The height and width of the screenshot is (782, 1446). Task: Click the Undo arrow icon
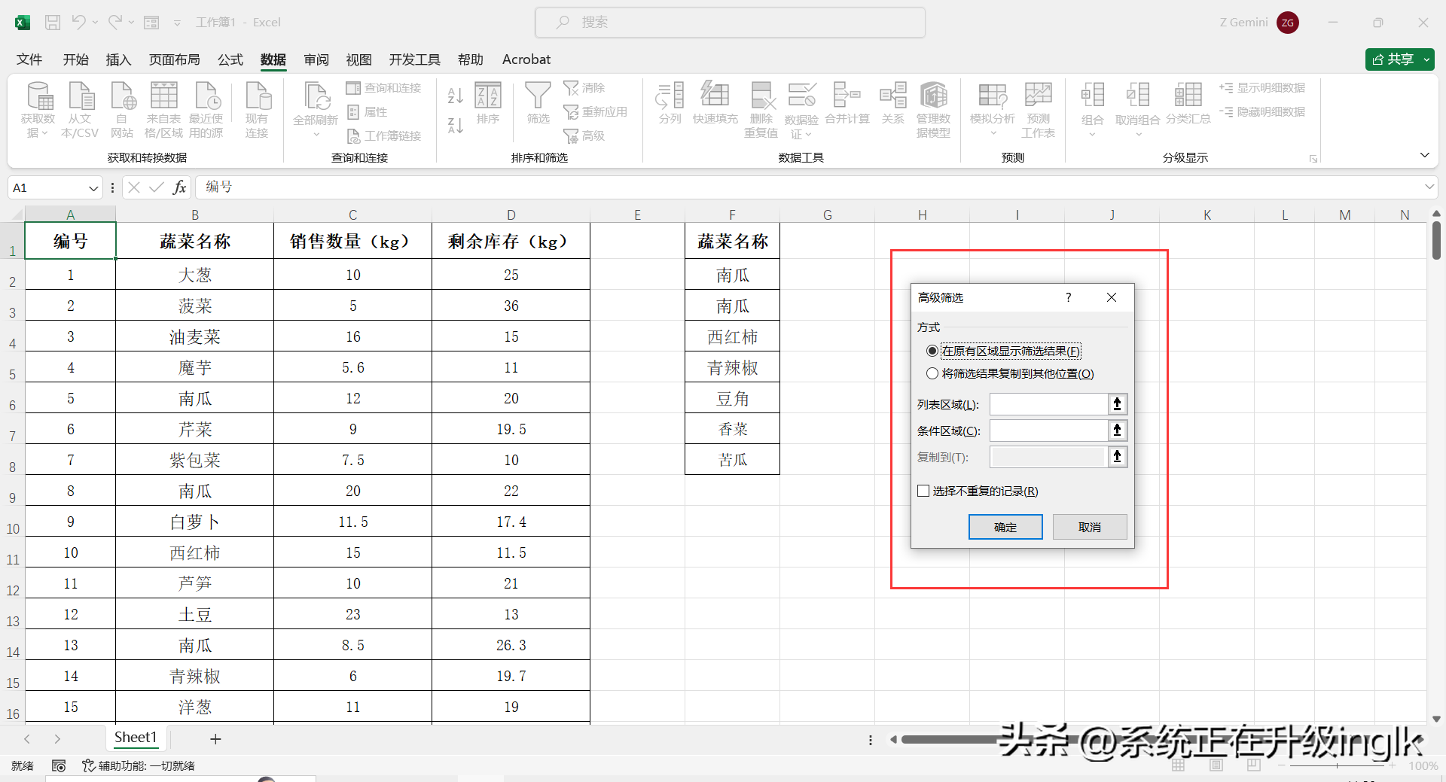pos(78,23)
